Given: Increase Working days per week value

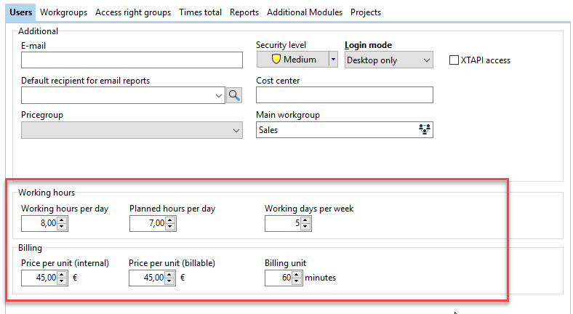Looking at the screenshot, I should point(305,220).
